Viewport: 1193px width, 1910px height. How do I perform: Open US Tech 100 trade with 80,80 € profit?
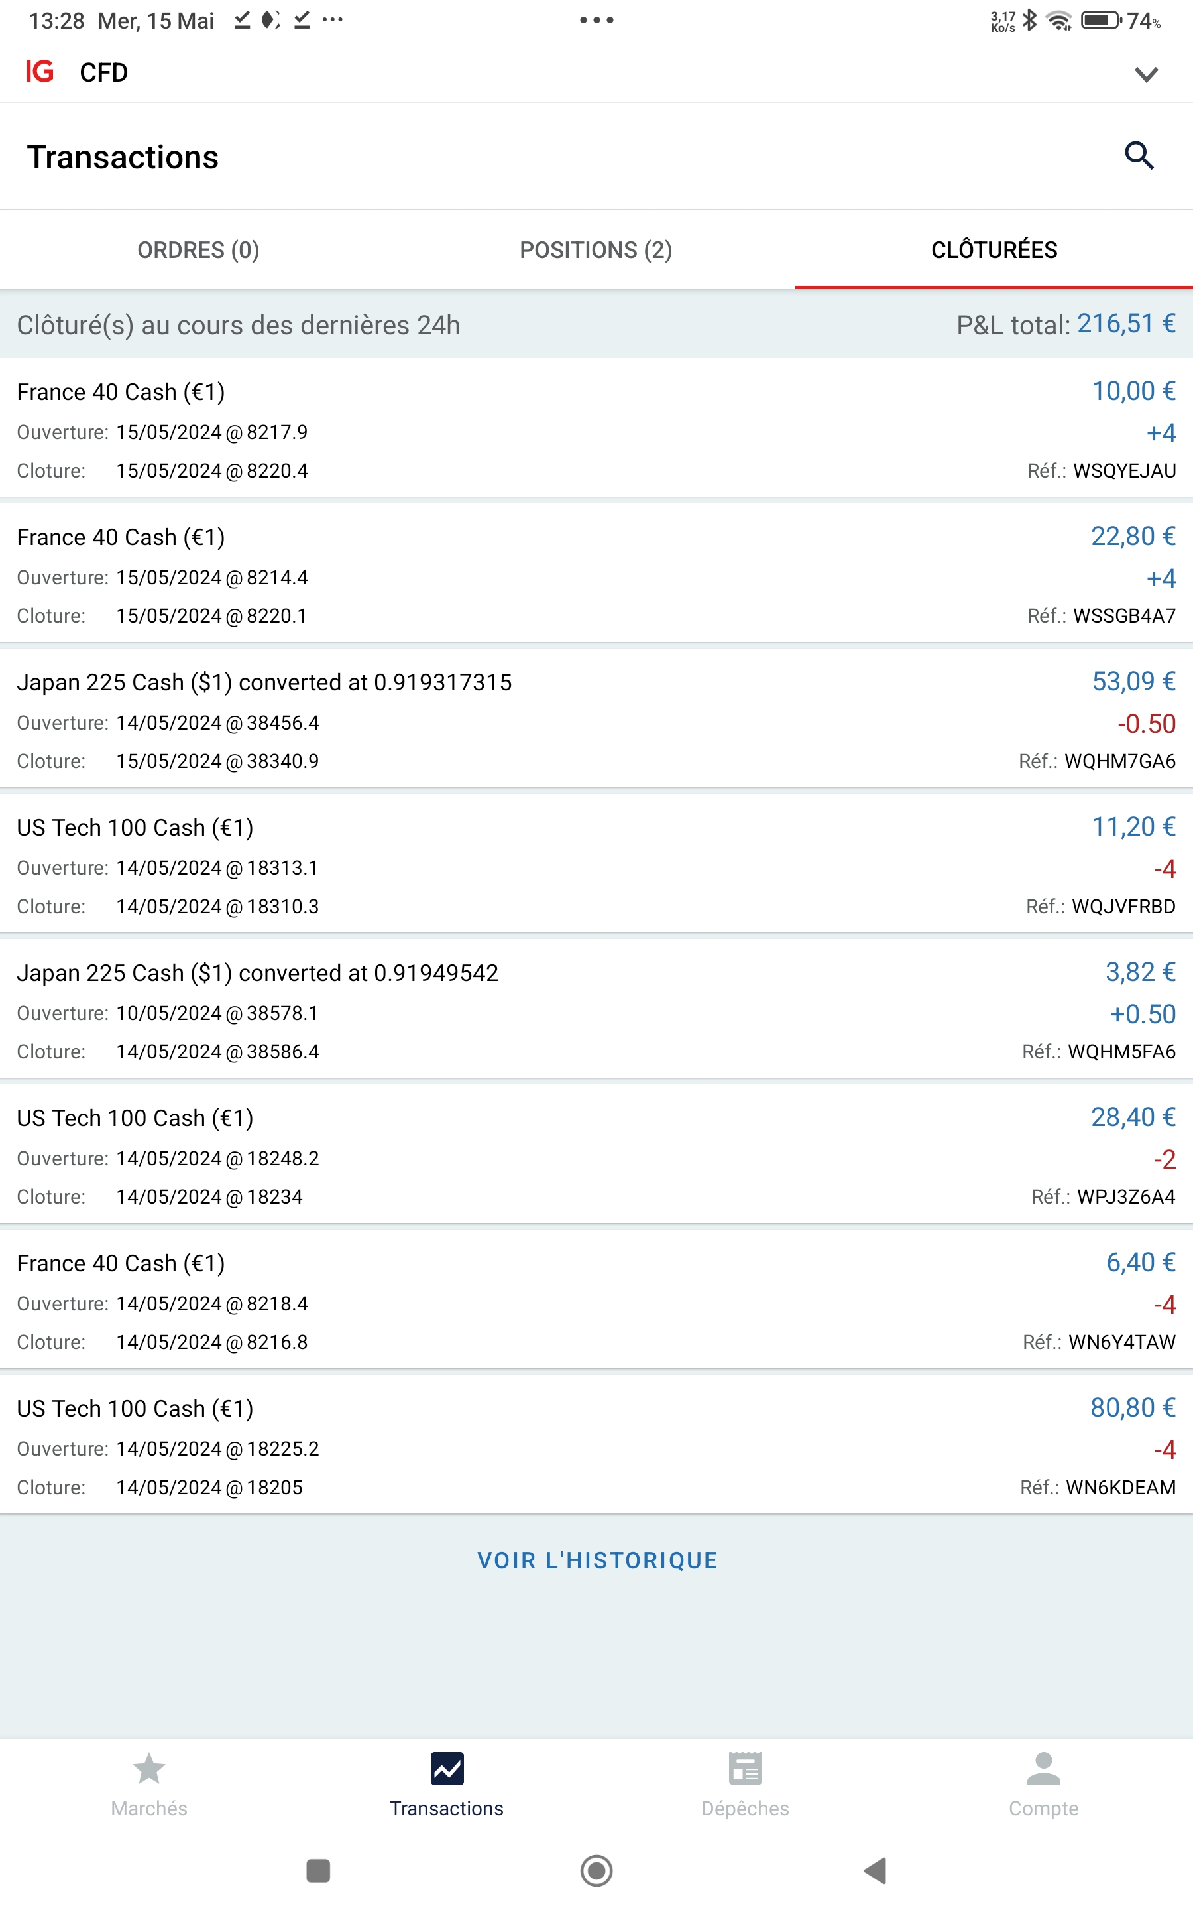click(x=596, y=1446)
